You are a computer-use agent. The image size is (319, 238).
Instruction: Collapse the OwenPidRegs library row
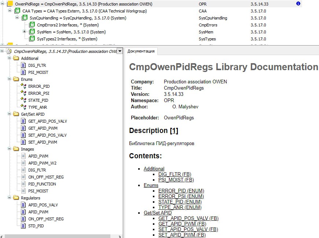pyautogui.click(x=3, y=3)
